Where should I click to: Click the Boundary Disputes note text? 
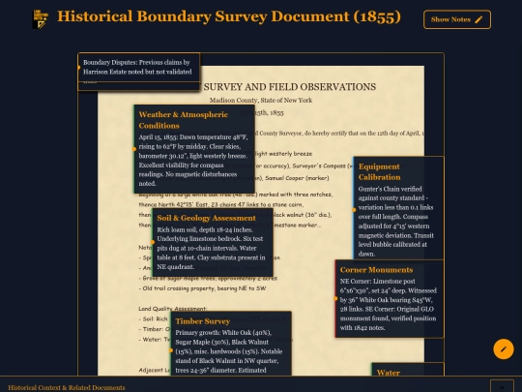[137, 67]
